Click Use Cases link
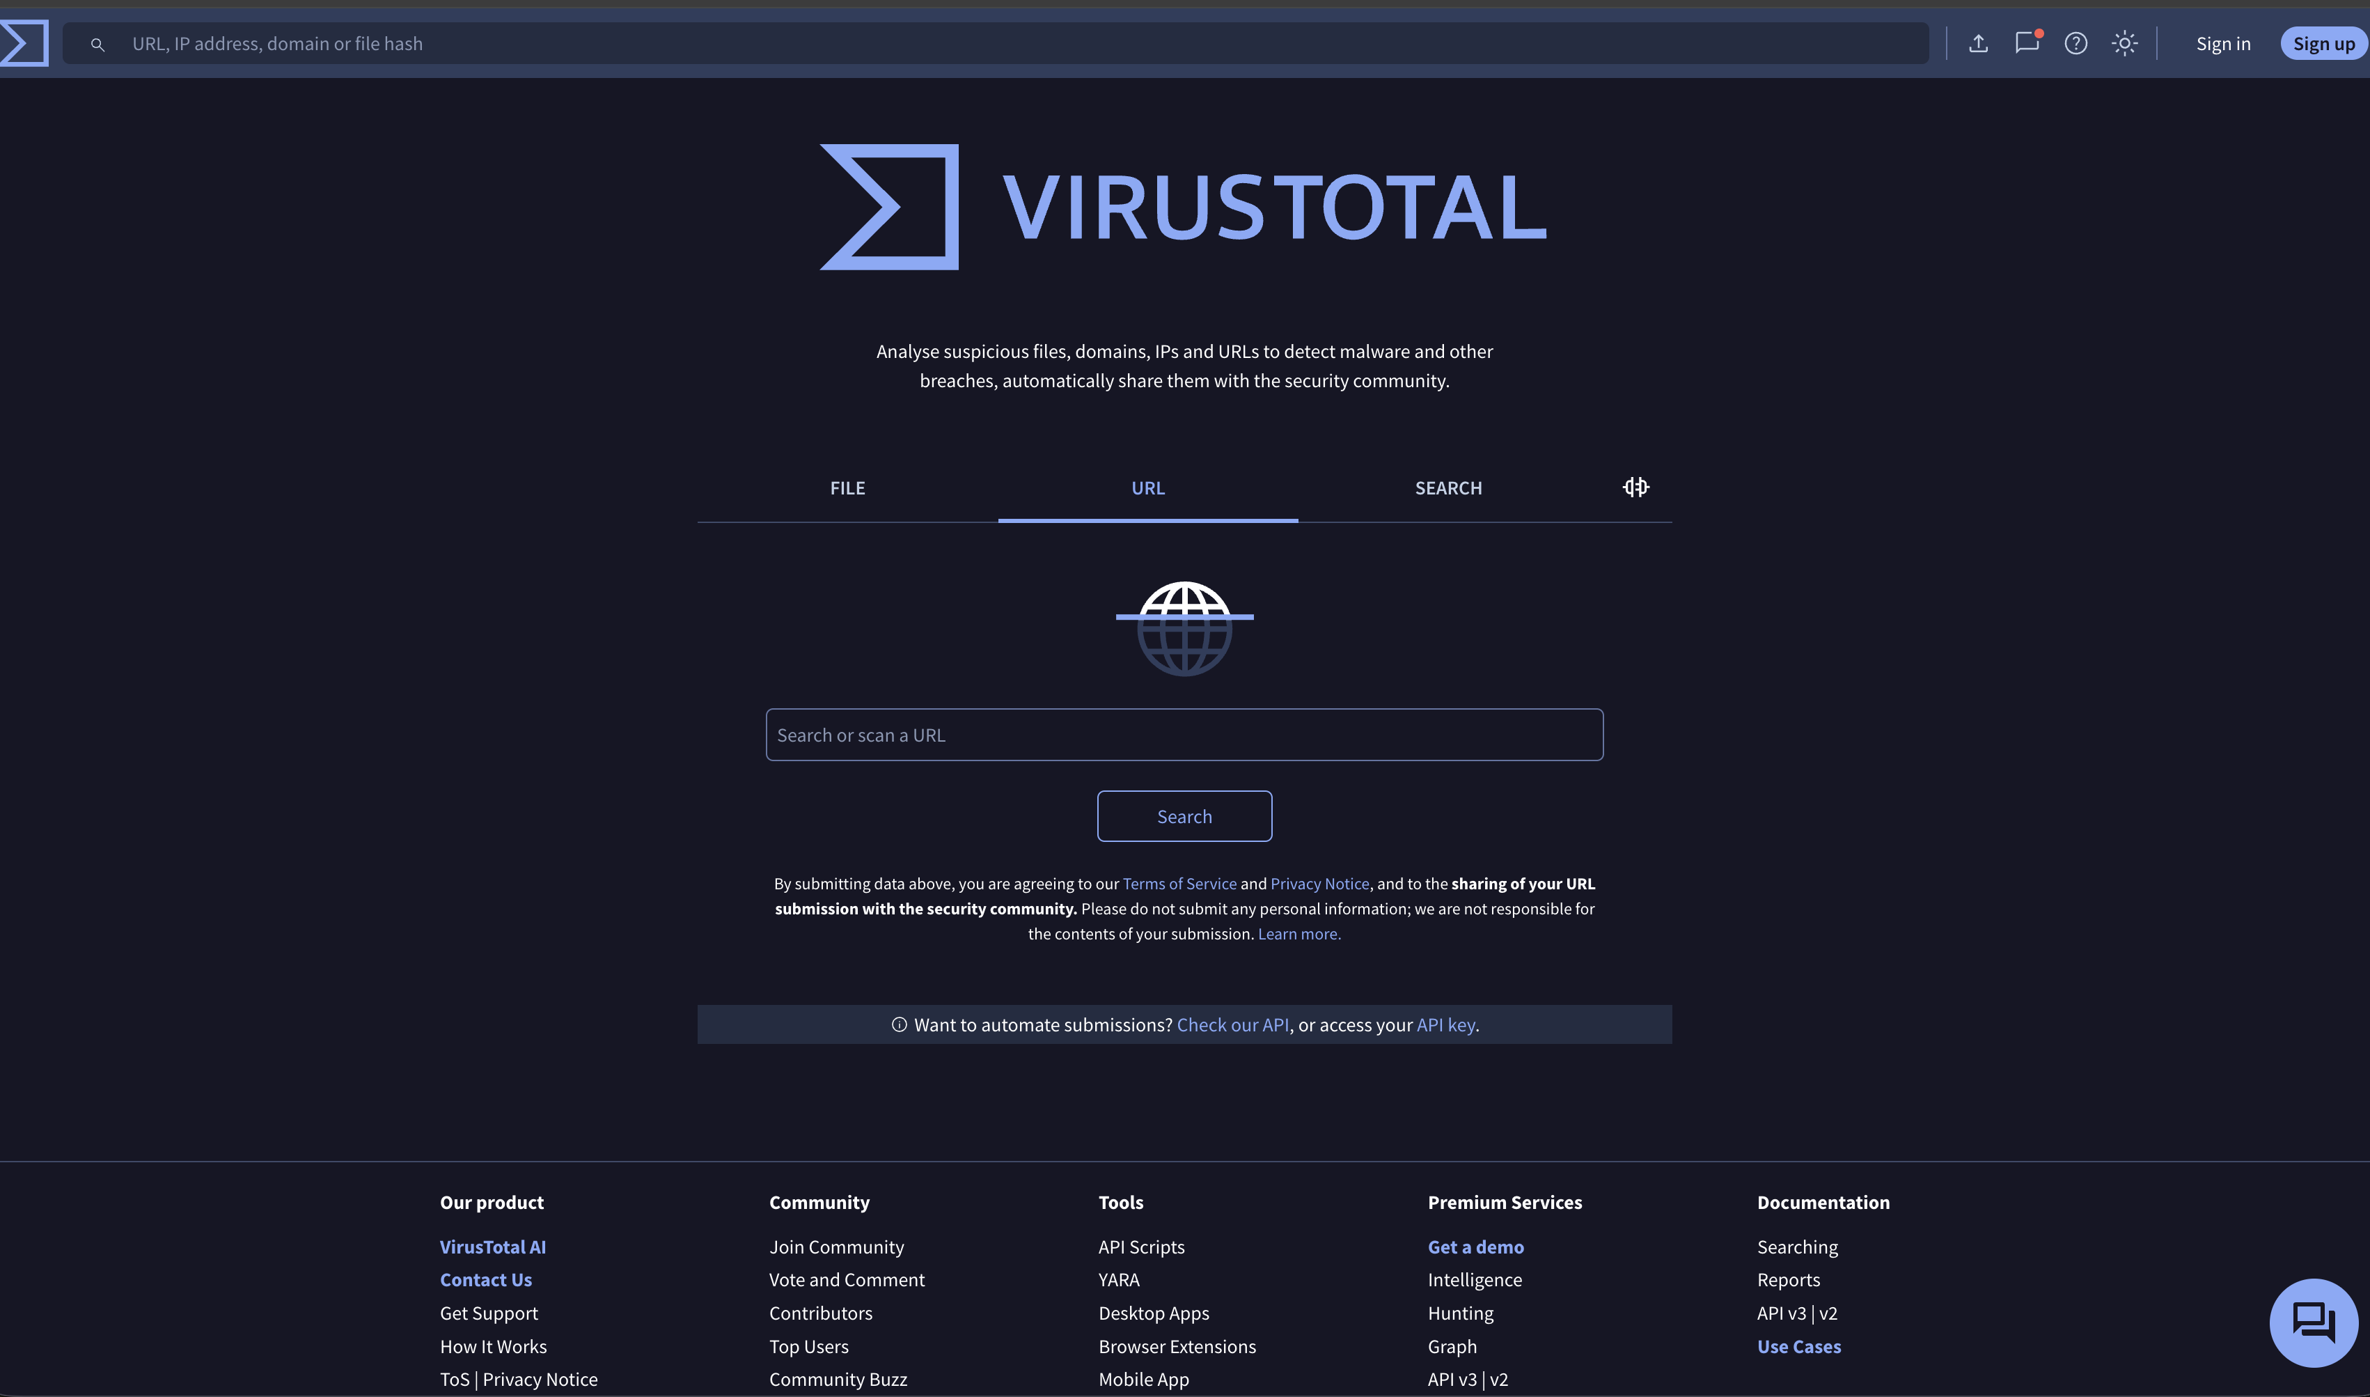 click(x=1799, y=1346)
